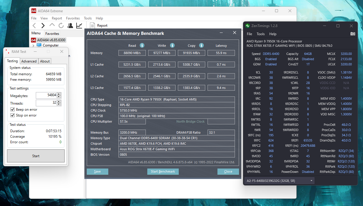363x206 pixels.
Task: Click the Coverage value 10195 %
Action: [x=55, y=137]
